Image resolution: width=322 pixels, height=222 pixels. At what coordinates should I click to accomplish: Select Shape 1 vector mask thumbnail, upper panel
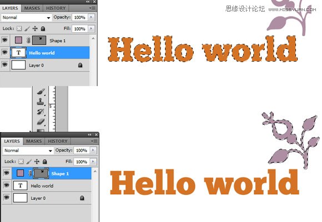[x=39, y=41]
